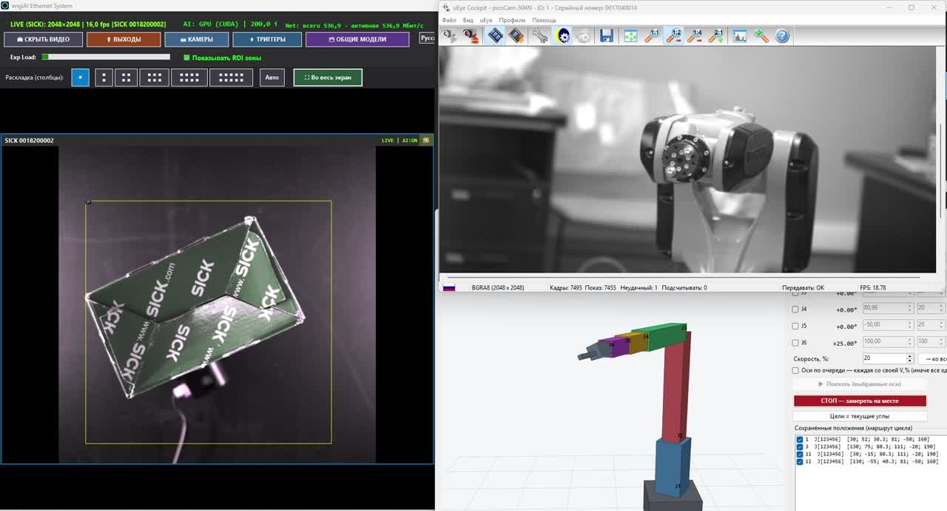This screenshot has width=947, height=511.
Task: Click 'Цели = текущие углы' button
Action: 860,416
